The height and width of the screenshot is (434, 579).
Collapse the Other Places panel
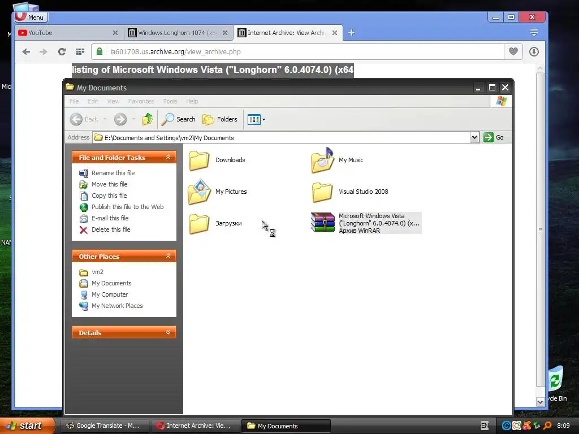168,256
